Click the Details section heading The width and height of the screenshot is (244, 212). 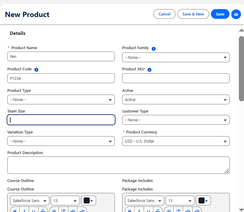coord(18,33)
